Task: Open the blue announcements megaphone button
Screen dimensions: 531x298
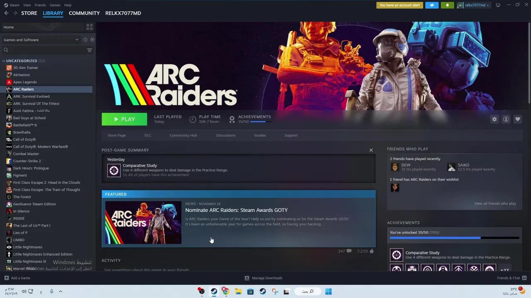Action: pyautogui.click(x=432, y=5)
